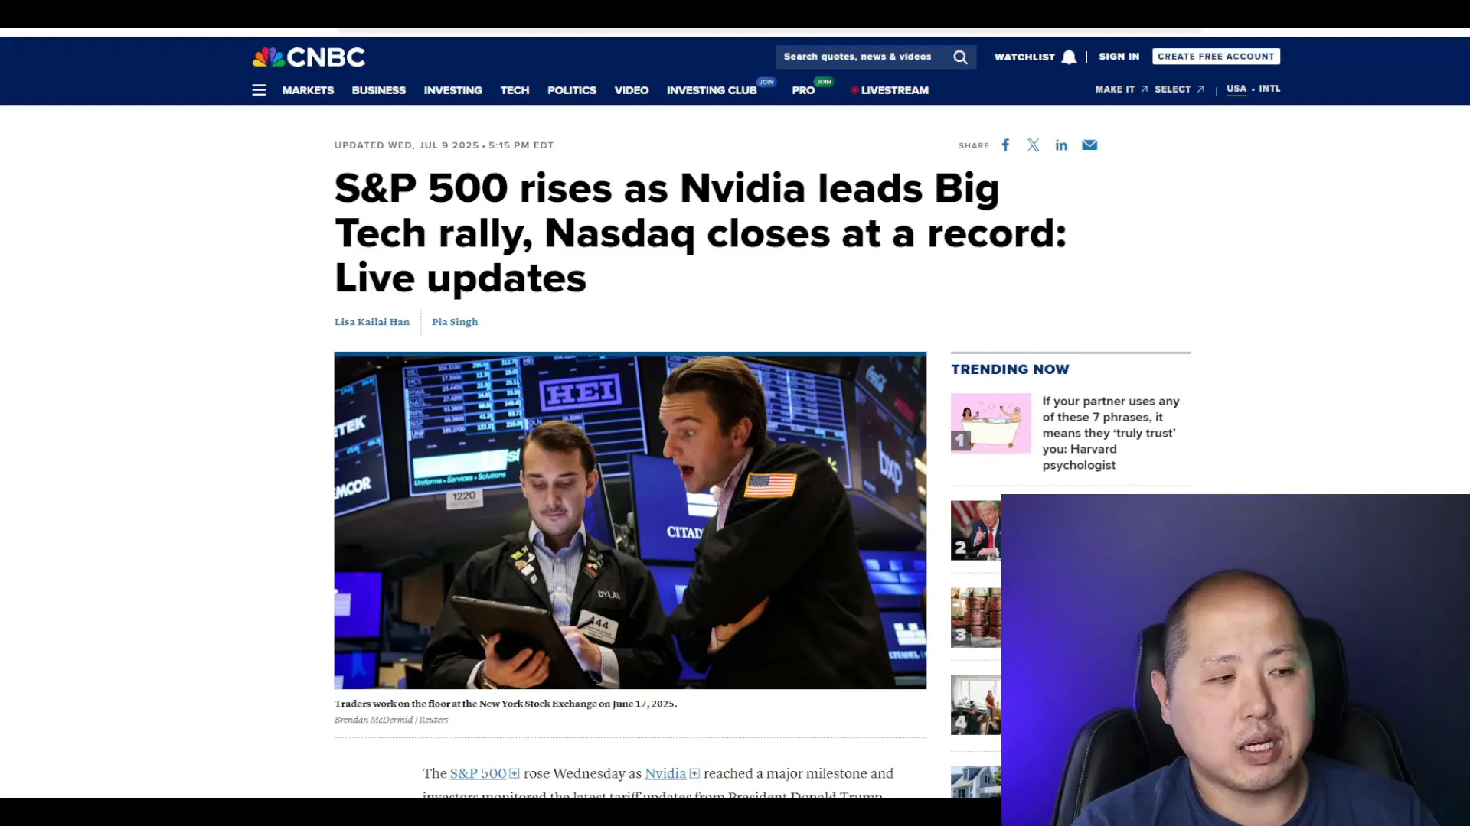The height and width of the screenshot is (826, 1470).
Task: Click the Sign In link
Action: (x=1119, y=57)
